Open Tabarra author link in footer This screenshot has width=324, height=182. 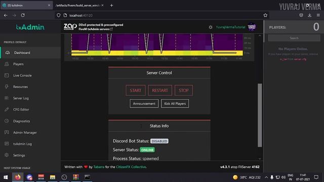click(x=99, y=167)
